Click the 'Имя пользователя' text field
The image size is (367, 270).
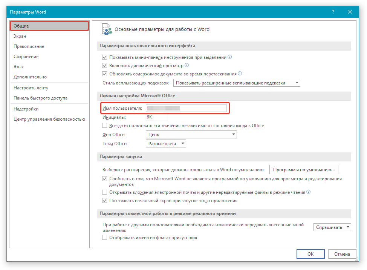tap(186, 108)
